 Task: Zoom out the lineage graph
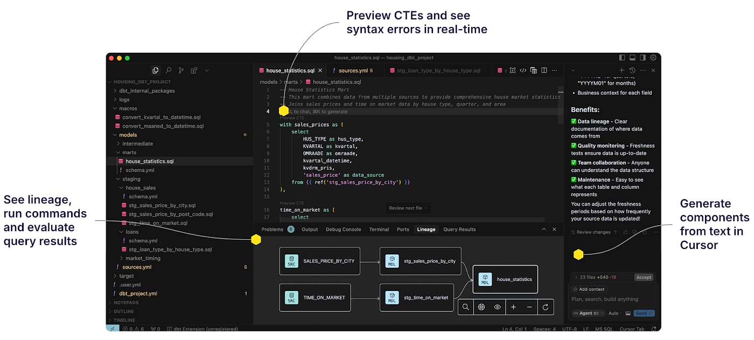[x=529, y=307]
